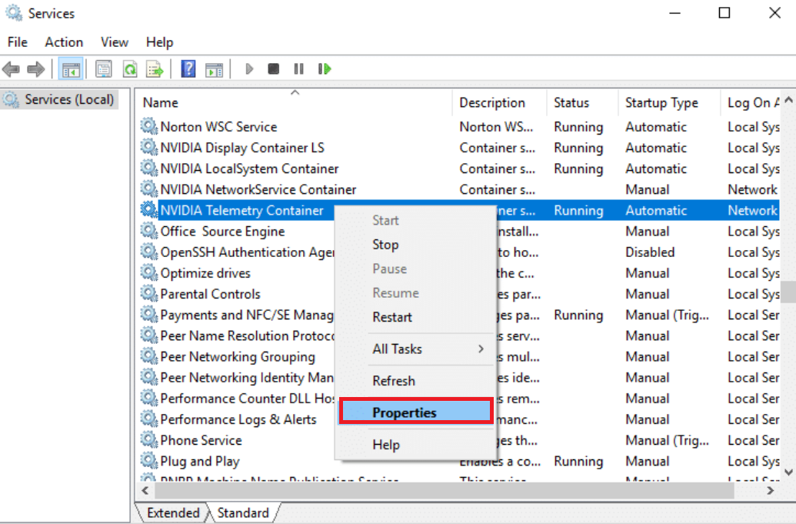Screen dimensions: 796x524
Task: Sort by Status column header
Action: tap(582, 102)
